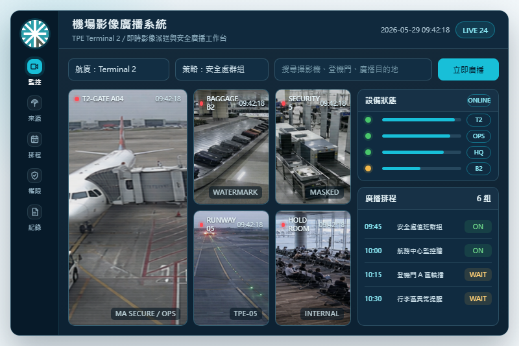Click red recording dot on HOLD ROOM
The height and width of the screenshot is (346, 519).
pyautogui.click(x=284, y=225)
